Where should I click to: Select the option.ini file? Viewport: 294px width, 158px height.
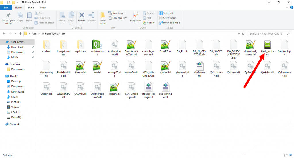click(165, 66)
